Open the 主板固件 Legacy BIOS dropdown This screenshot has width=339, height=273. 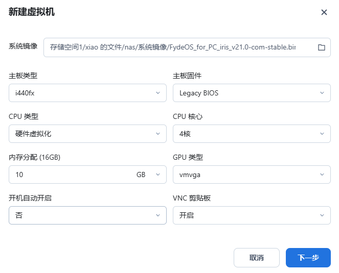pos(252,93)
